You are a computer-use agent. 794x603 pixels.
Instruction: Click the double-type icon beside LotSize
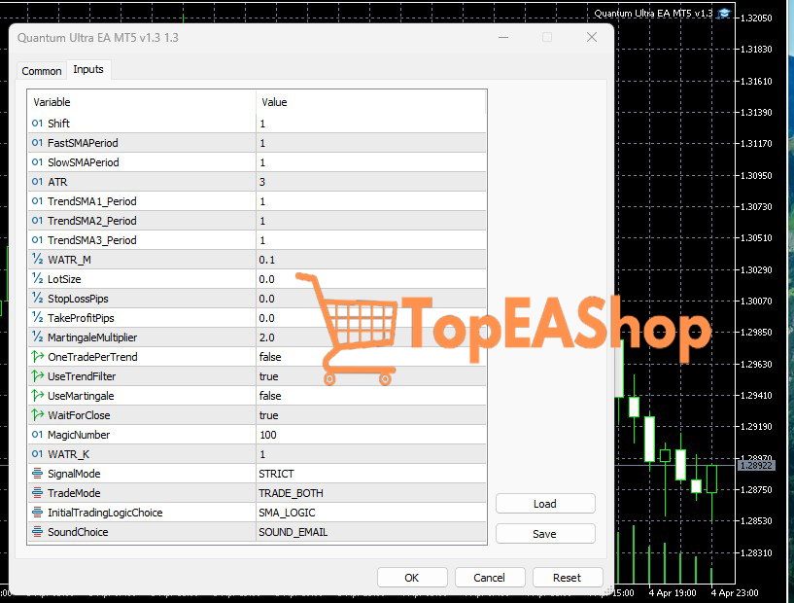pyautogui.click(x=38, y=279)
